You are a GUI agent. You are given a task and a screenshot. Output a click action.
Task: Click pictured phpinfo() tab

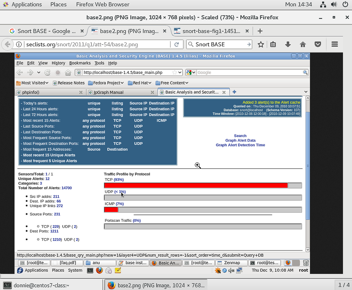coord(50,92)
